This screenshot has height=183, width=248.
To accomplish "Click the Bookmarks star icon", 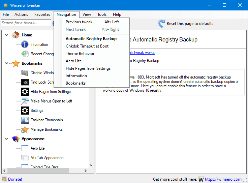I will pyautogui.click(x=16, y=63).
